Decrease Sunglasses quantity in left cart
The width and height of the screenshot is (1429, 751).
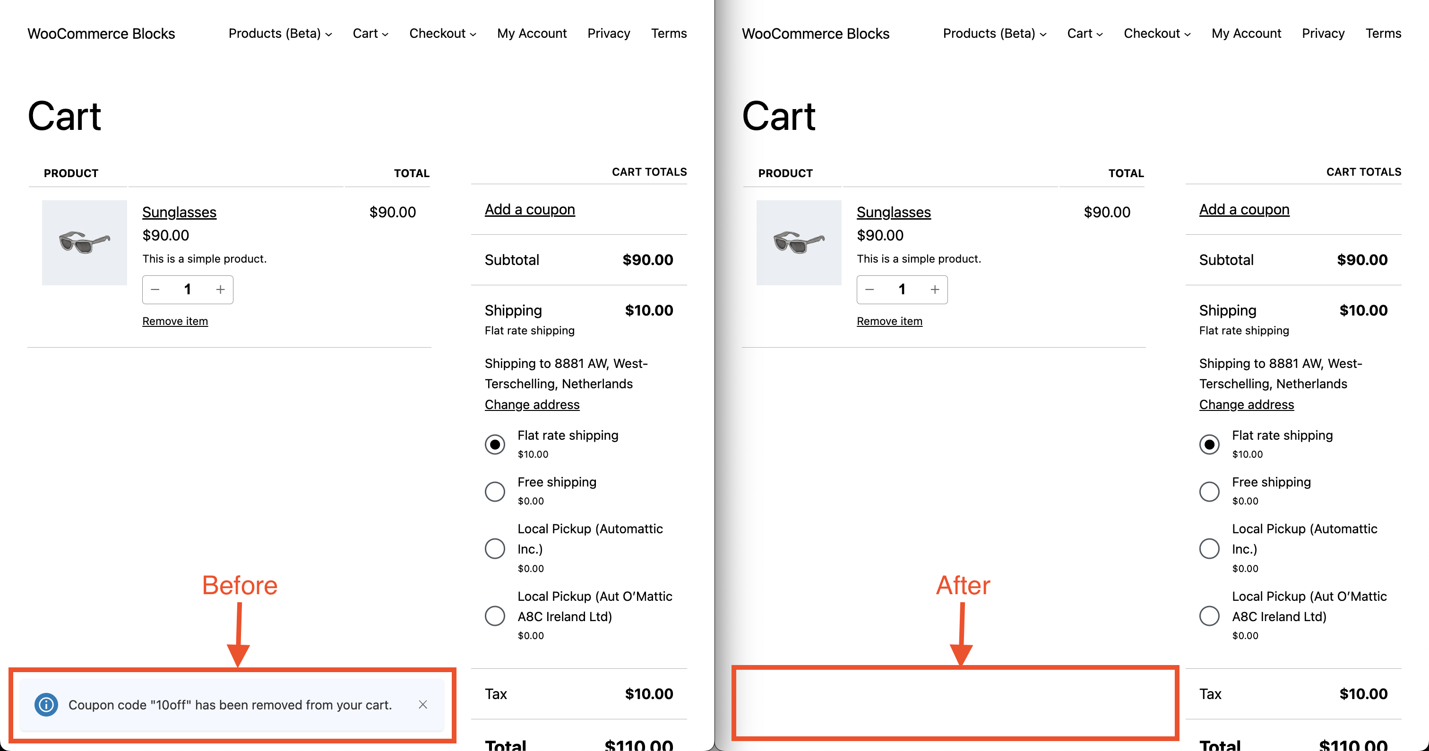(x=155, y=290)
